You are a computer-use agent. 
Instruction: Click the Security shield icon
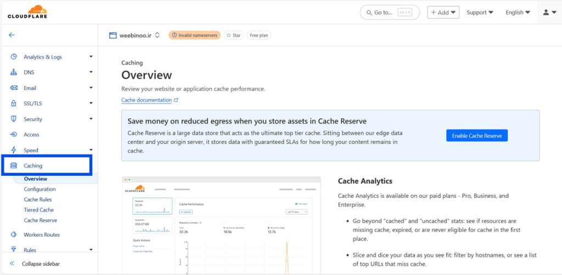pyautogui.click(x=14, y=119)
